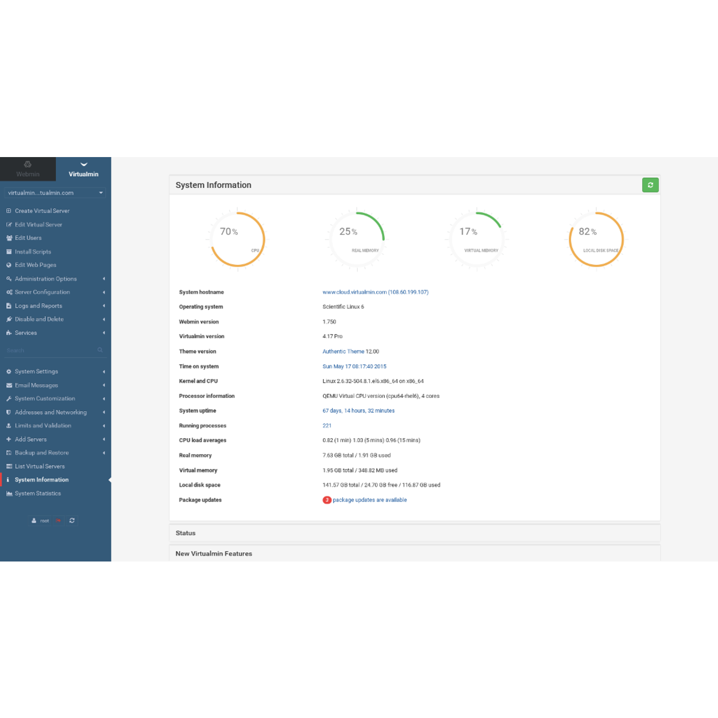The image size is (718, 718).
Task: Click the Webmin version value "1.750"
Action: click(x=329, y=322)
